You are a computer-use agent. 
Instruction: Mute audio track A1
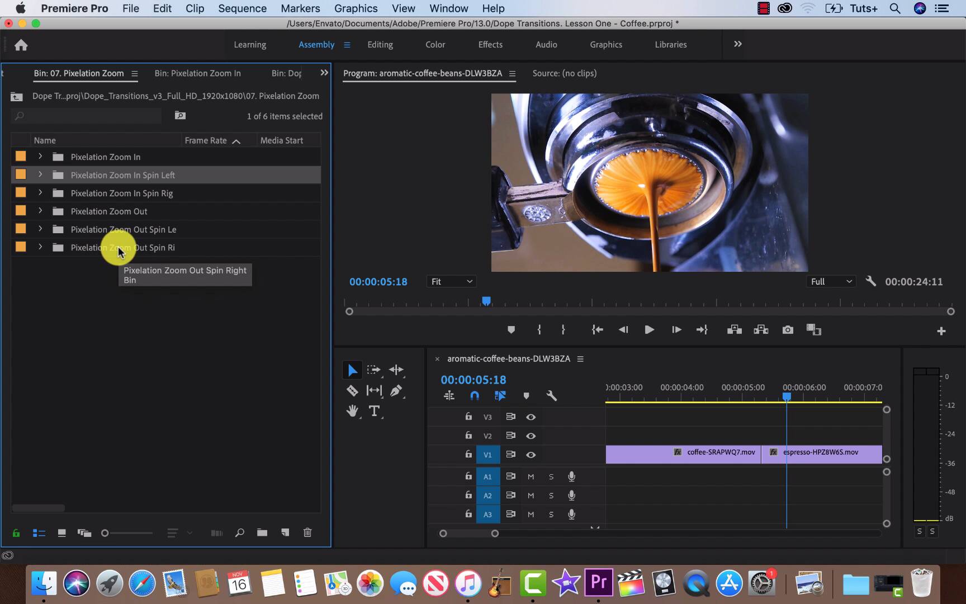531,476
